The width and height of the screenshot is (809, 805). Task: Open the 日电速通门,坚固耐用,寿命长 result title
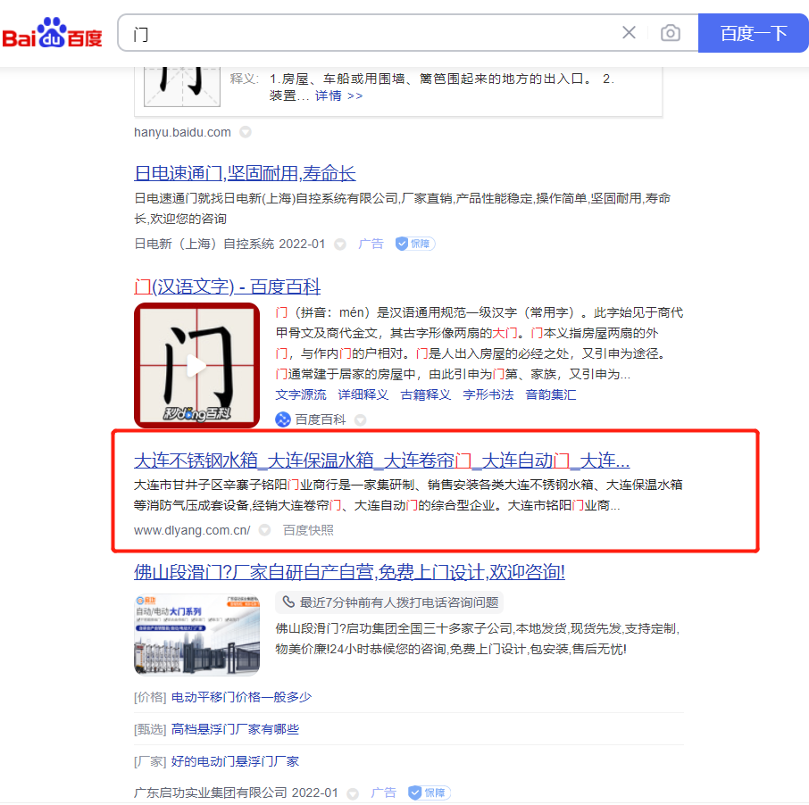[245, 173]
